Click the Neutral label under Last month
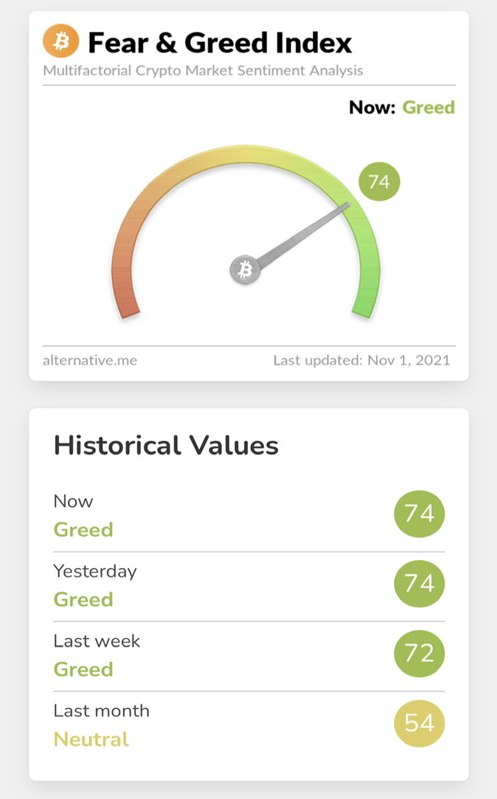This screenshot has width=497, height=799. [91, 739]
